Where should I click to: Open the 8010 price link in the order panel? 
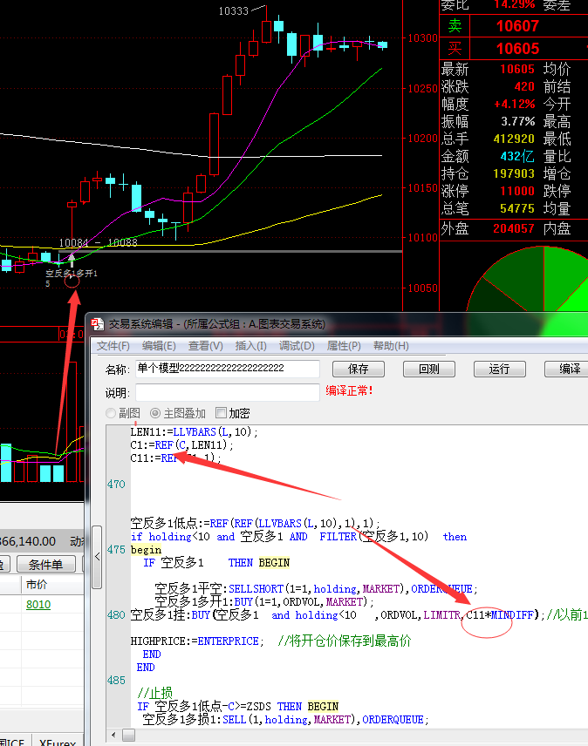(x=38, y=605)
